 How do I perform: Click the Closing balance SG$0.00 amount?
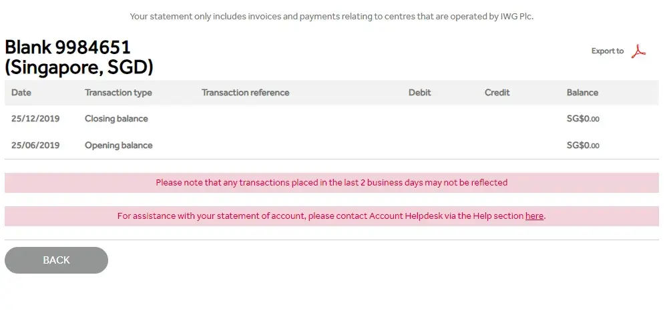tap(583, 119)
